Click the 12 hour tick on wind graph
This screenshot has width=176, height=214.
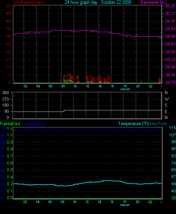tap(87, 86)
